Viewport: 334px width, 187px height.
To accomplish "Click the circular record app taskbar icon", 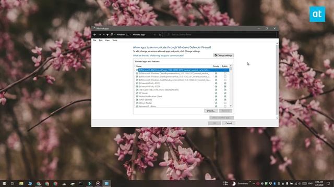I will pyautogui.click(x=98, y=183).
